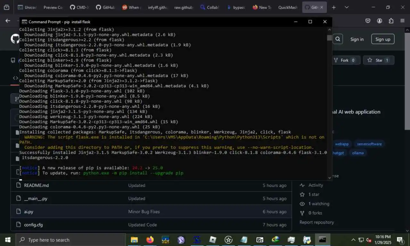Switch to the bypass browser tab
The width and height of the screenshot is (410, 246).
point(235,7)
